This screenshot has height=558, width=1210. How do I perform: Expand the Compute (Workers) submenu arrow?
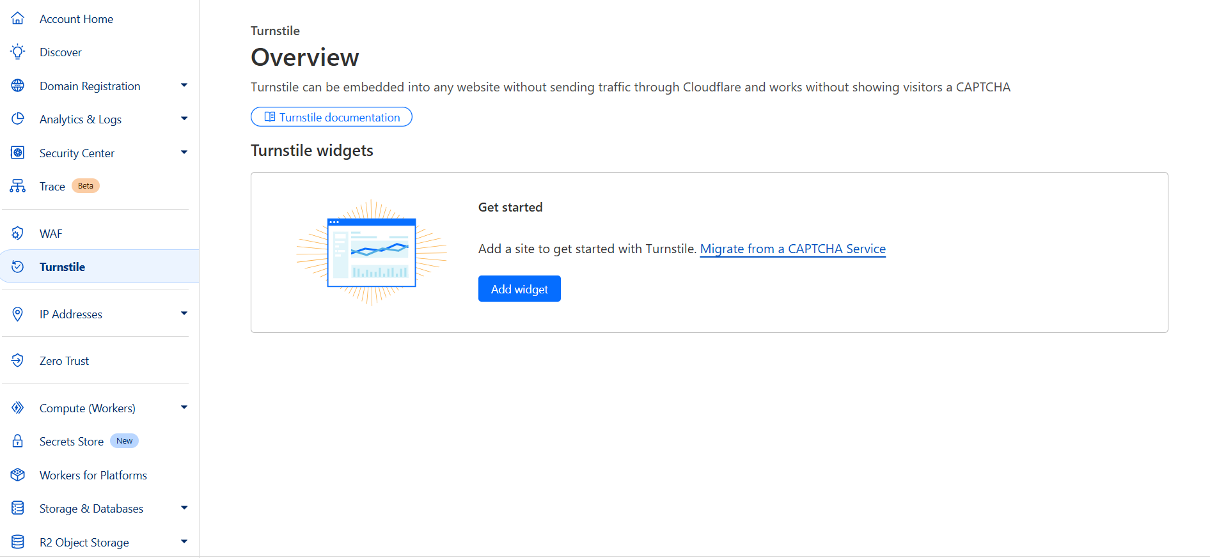point(184,408)
